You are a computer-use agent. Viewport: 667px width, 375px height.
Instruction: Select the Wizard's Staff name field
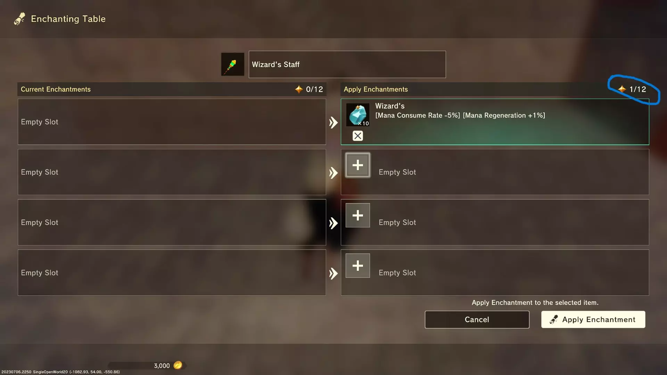pyautogui.click(x=347, y=64)
